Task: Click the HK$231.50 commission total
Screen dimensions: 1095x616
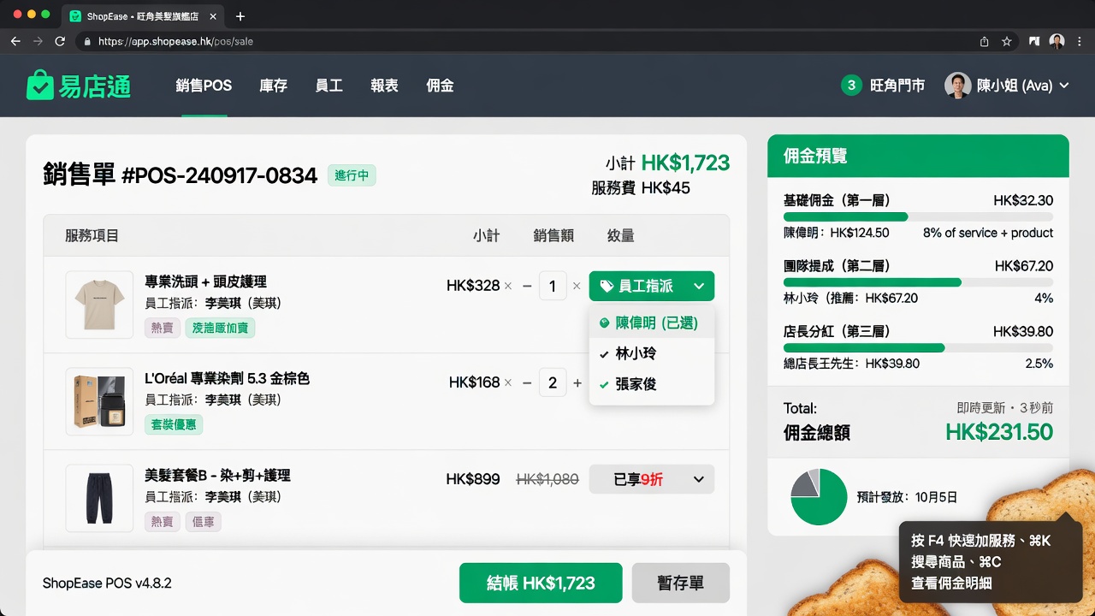Action: pyautogui.click(x=999, y=432)
